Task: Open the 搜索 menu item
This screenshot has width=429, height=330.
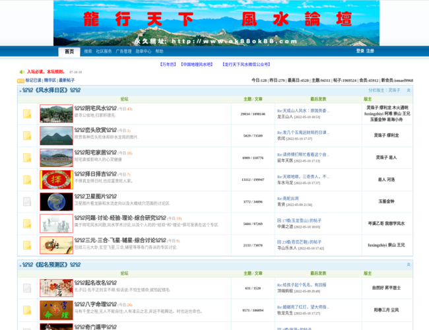Action: click(x=88, y=51)
